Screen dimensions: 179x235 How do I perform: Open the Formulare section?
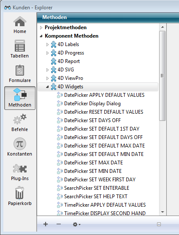(20, 74)
